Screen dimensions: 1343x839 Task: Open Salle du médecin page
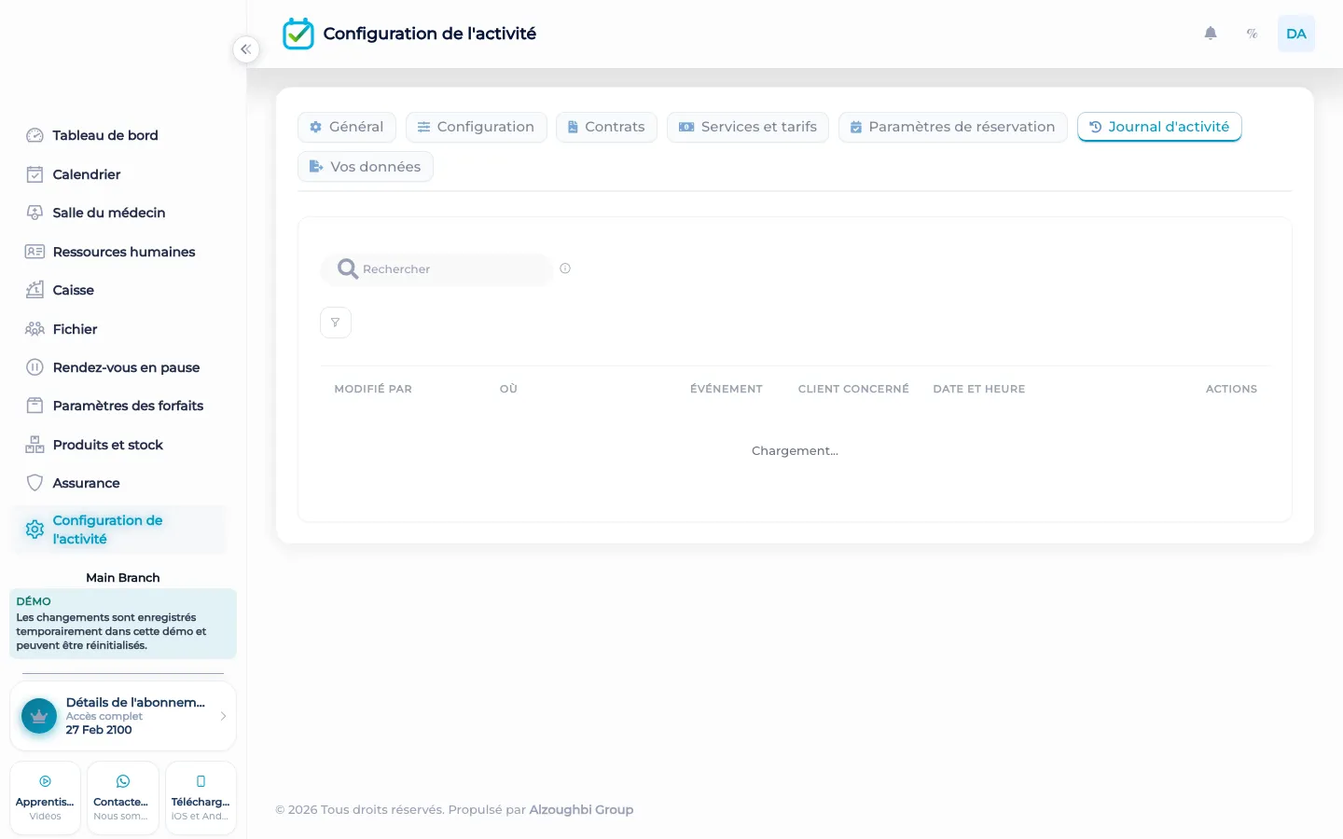tap(122, 213)
